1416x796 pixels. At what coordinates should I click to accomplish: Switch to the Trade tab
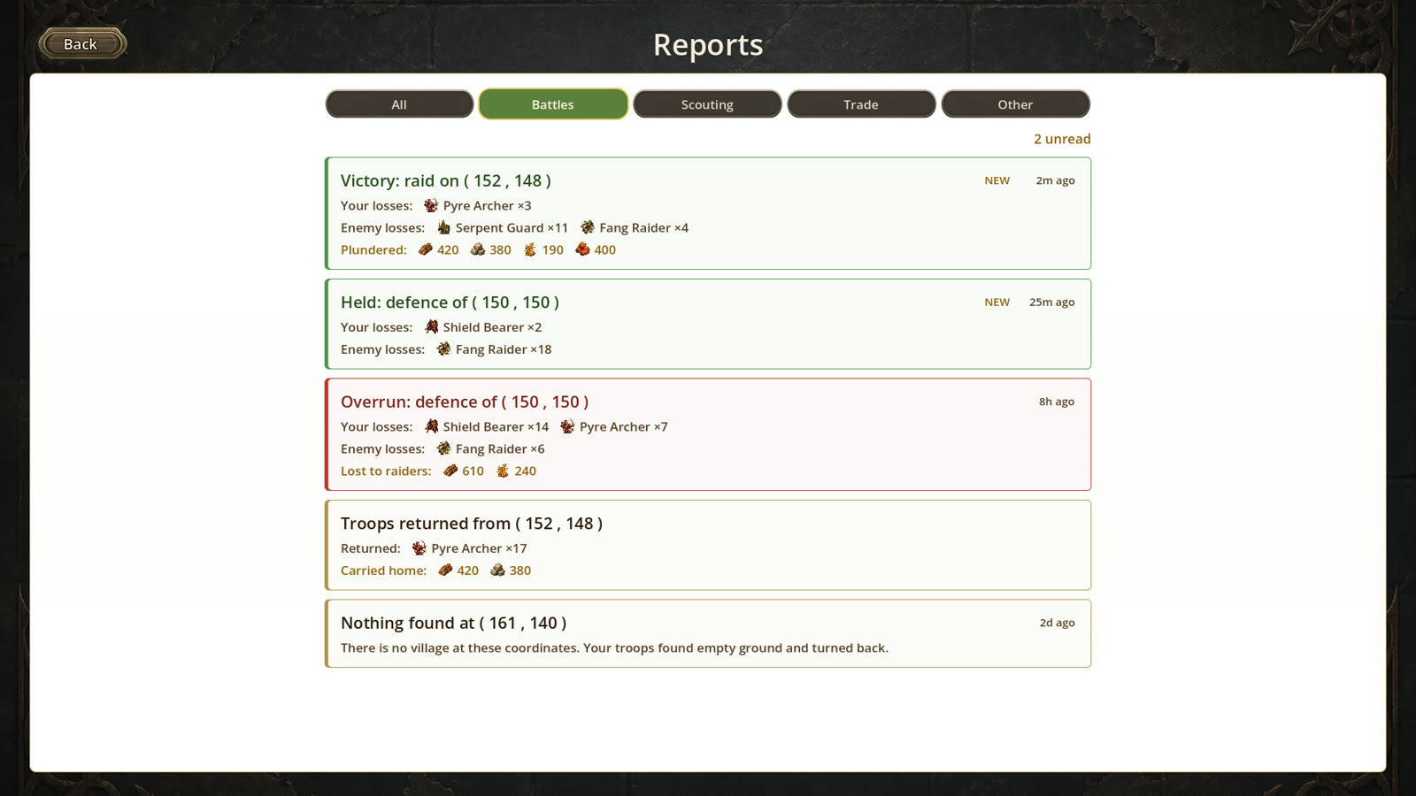point(861,104)
